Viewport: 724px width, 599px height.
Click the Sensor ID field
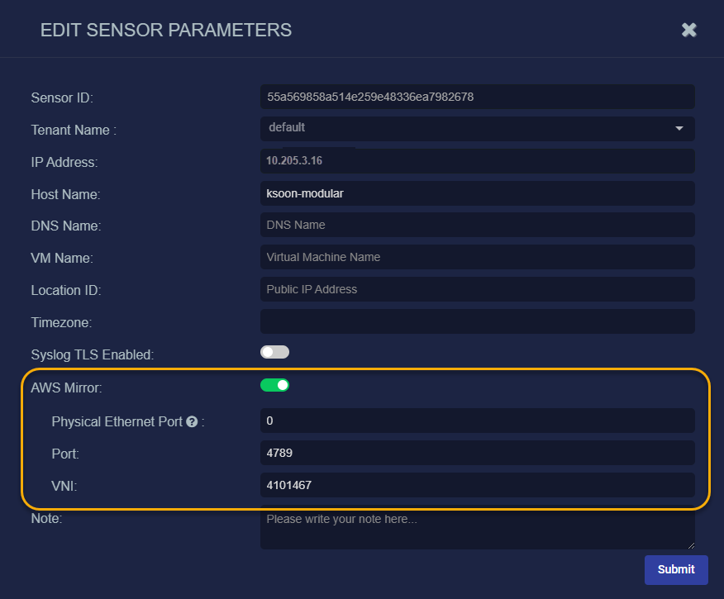477,97
